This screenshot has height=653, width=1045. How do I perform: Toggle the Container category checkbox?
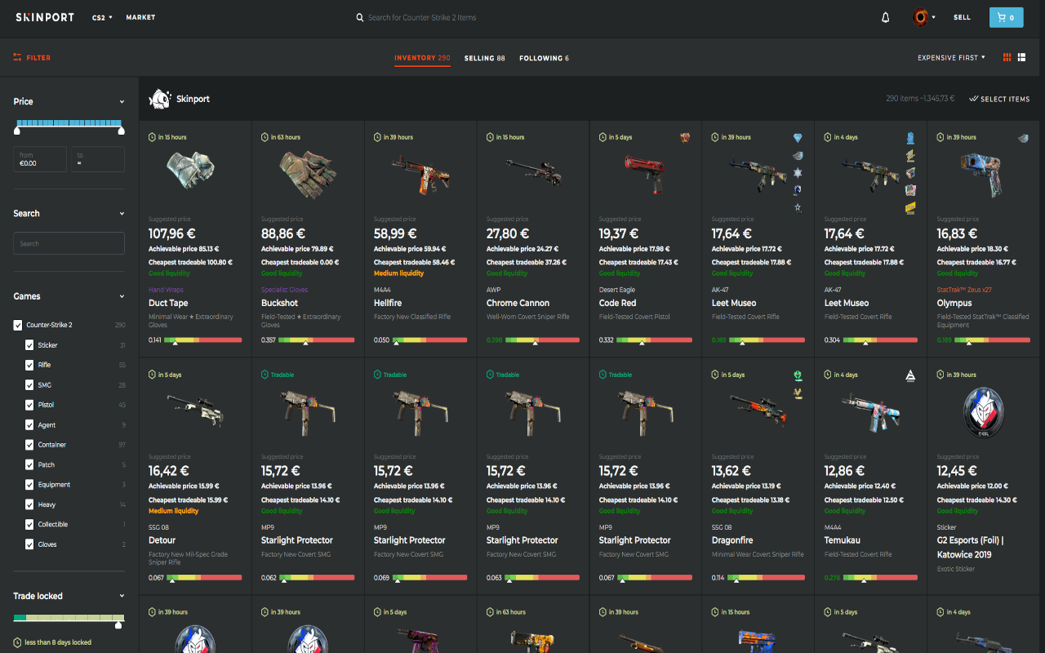point(30,445)
